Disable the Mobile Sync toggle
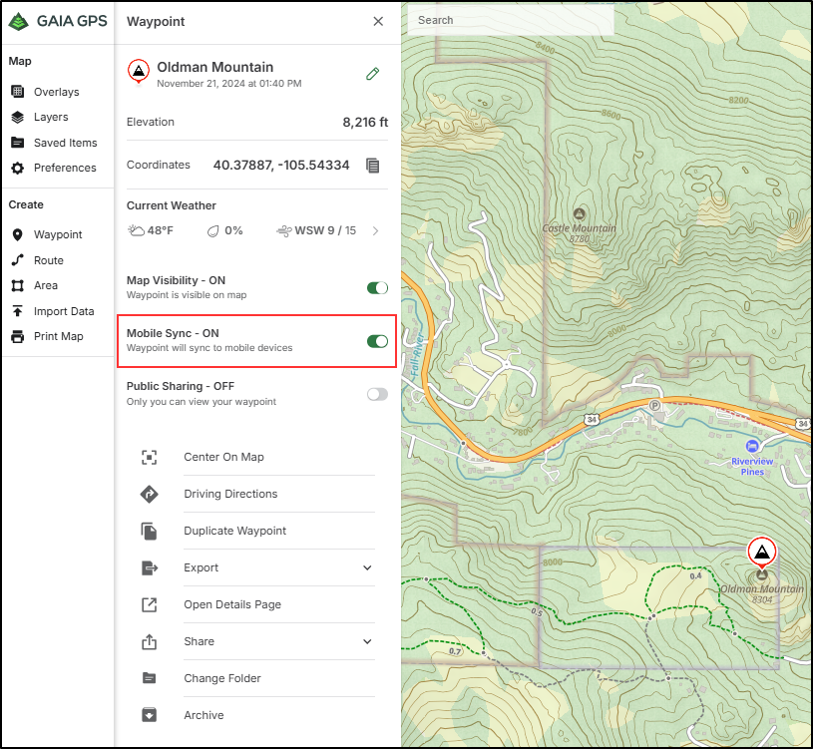The width and height of the screenshot is (813, 749). click(x=377, y=341)
